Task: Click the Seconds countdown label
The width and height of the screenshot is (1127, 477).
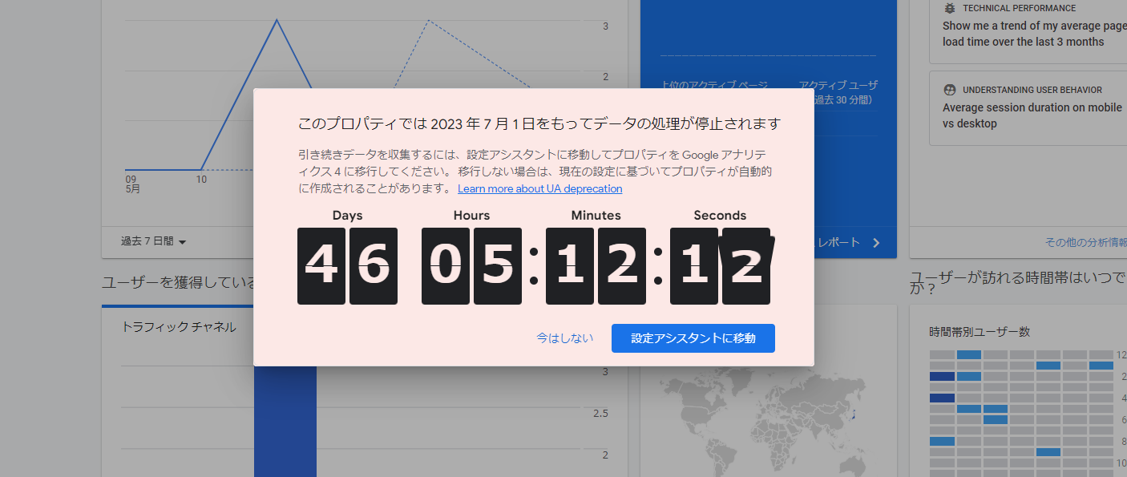Action: tap(720, 216)
